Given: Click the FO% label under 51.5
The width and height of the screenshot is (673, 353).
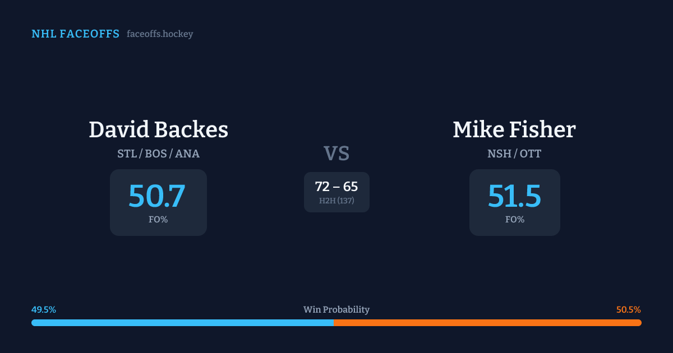Looking at the screenshot, I should (515, 220).
